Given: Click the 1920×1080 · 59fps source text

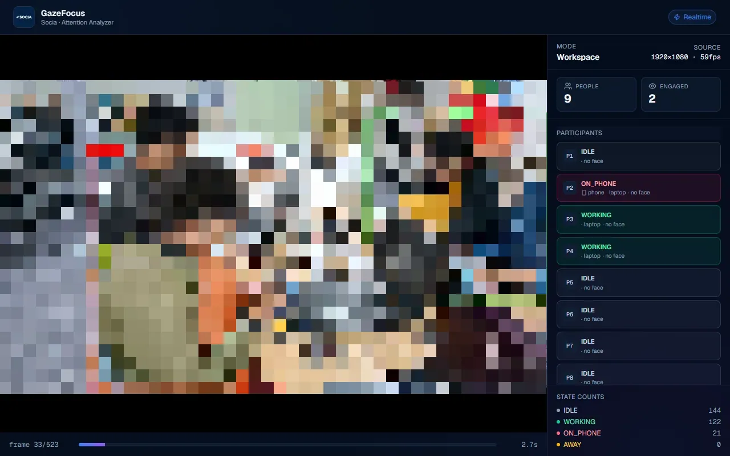Looking at the screenshot, I should 686,57.
